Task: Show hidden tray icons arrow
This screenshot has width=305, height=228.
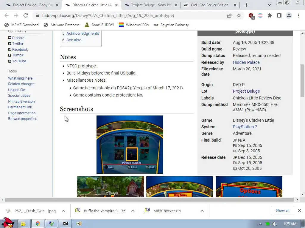Action: point(260,224)
